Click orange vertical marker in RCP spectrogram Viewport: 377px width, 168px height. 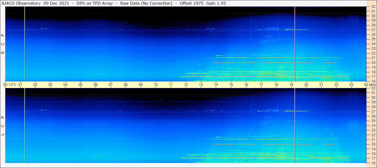[295, 44]
